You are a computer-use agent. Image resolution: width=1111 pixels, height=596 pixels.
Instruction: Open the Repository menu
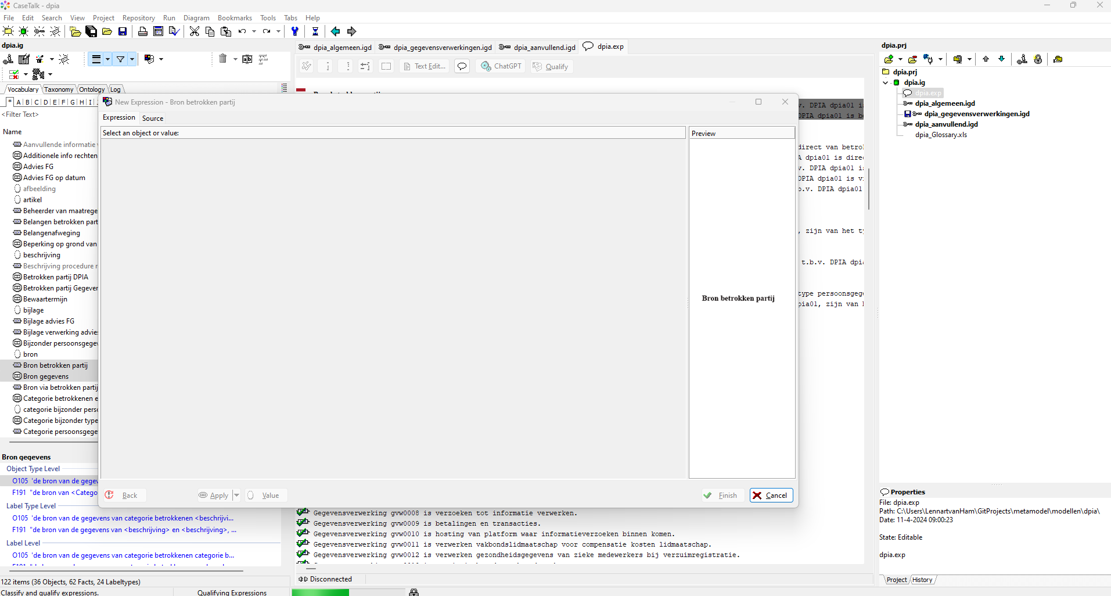[x=138, y=18]
